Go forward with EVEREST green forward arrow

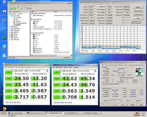[x=14, y=9]
